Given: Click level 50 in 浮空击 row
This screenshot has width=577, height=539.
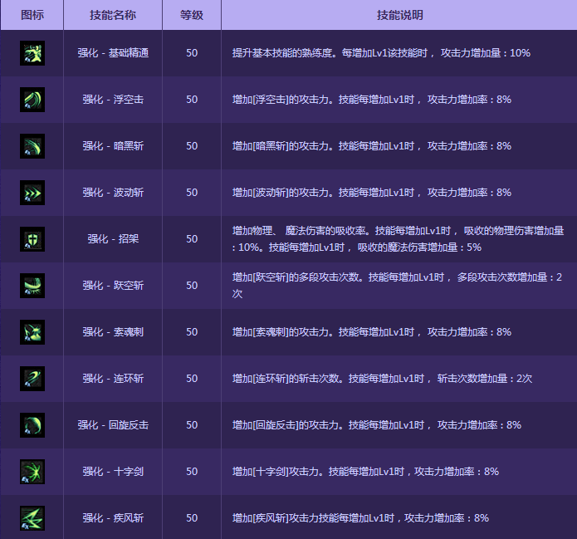Looking at the screenshot, I should [x=192, y=100].
